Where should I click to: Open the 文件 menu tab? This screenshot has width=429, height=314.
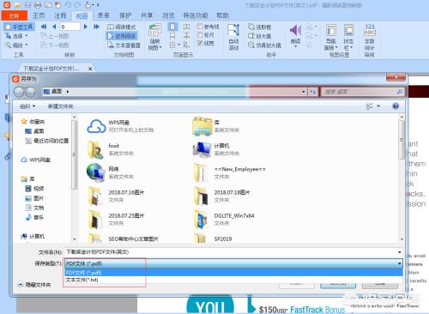[15, 15]
